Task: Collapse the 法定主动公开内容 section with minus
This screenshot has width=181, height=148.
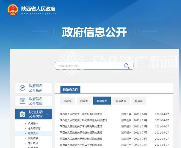Action: (47, 114)
